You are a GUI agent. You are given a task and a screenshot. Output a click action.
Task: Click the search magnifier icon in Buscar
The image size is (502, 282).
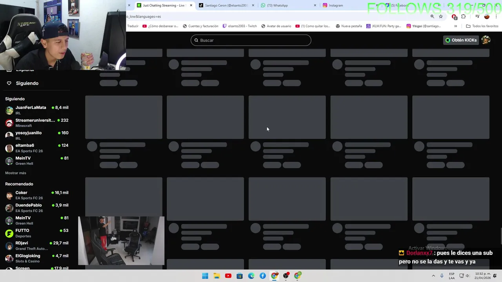point(196,40)
